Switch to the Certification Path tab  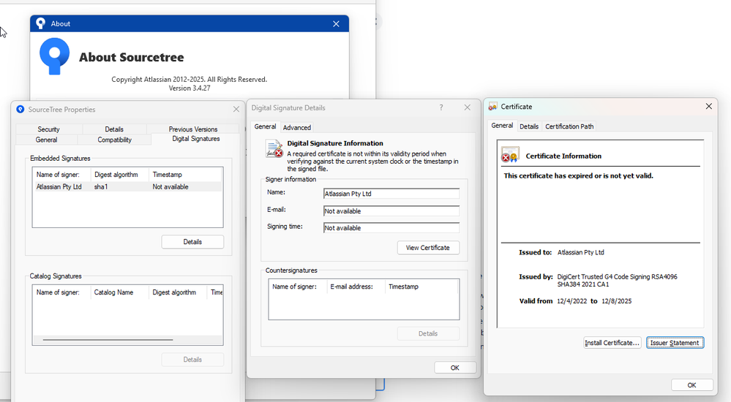[569, 126]
